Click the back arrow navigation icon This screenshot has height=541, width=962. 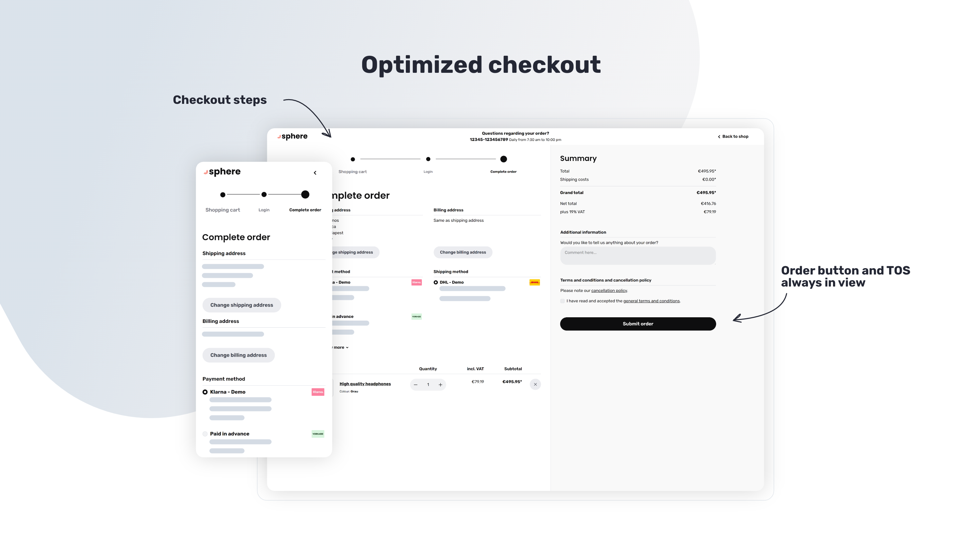pyautogui.click(x=316, y=172)
